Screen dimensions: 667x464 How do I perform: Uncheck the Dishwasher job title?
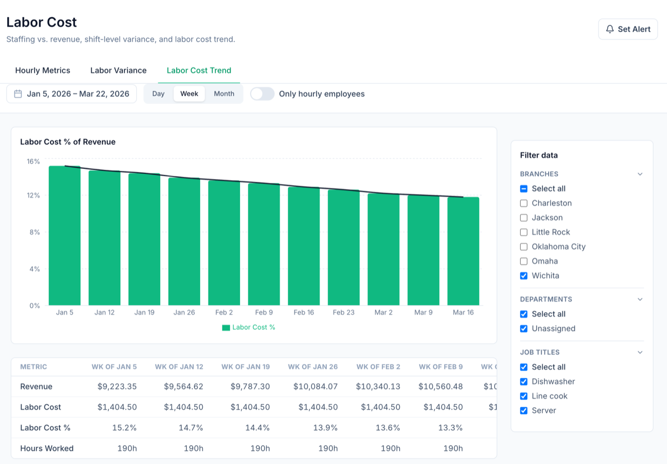[524, 381]
